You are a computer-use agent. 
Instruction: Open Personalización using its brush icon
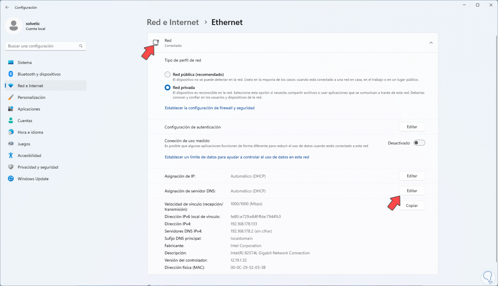(x=11, y=97)
